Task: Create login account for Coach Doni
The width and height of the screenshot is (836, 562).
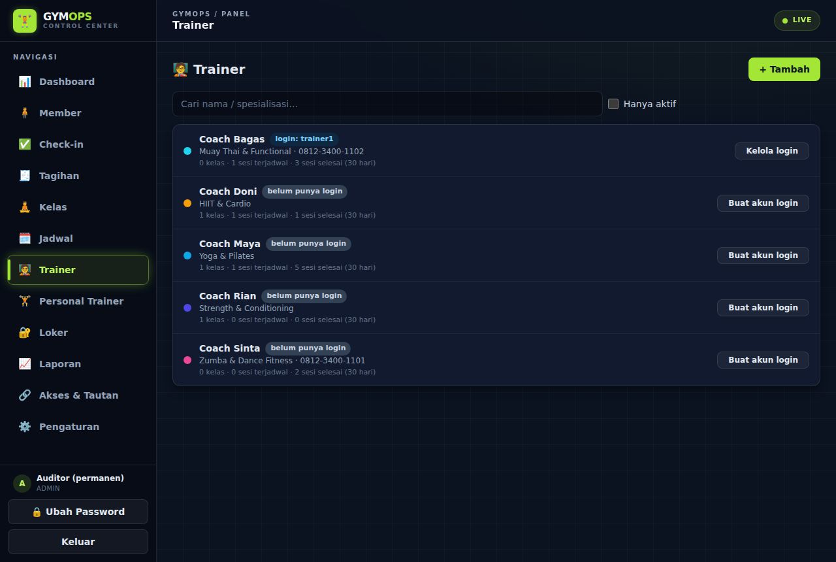Action: point(763,203)
